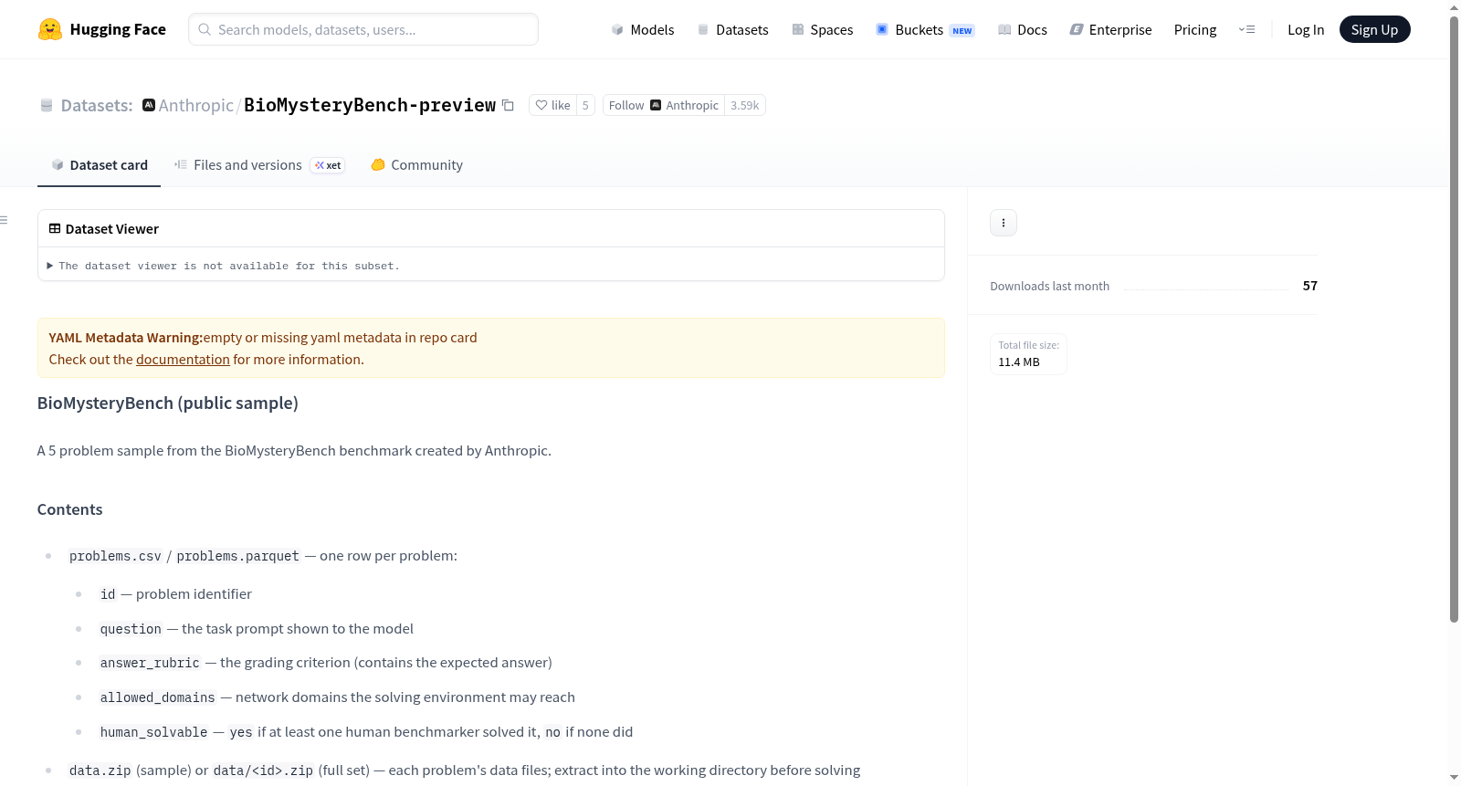Viewport: 1461px width, 786px height.
Task: Click the human_solvable field name
Action: click(x=153, y=732)
